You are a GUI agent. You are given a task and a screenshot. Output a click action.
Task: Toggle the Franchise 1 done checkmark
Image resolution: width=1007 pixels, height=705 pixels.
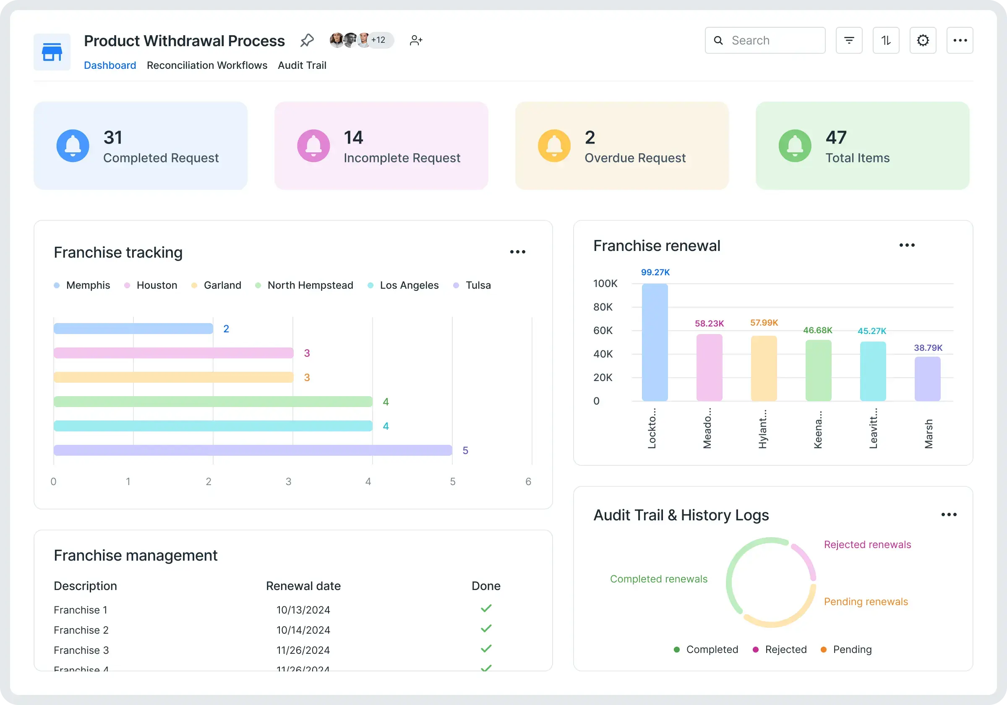pos(486,608)
